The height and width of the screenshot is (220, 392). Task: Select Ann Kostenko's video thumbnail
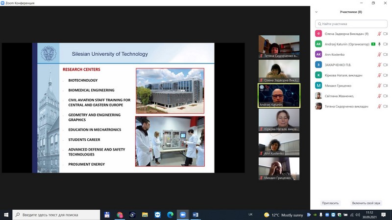(x=279, y=144)
